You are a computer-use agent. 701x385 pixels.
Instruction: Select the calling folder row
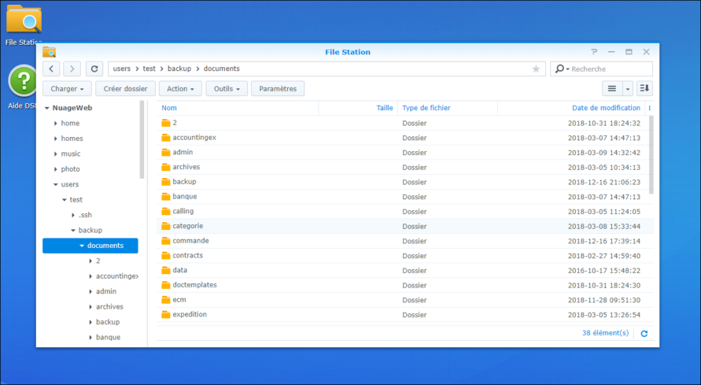(x=405, y=212)
